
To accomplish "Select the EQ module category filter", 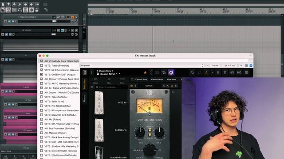I will (x=109, y=79).
